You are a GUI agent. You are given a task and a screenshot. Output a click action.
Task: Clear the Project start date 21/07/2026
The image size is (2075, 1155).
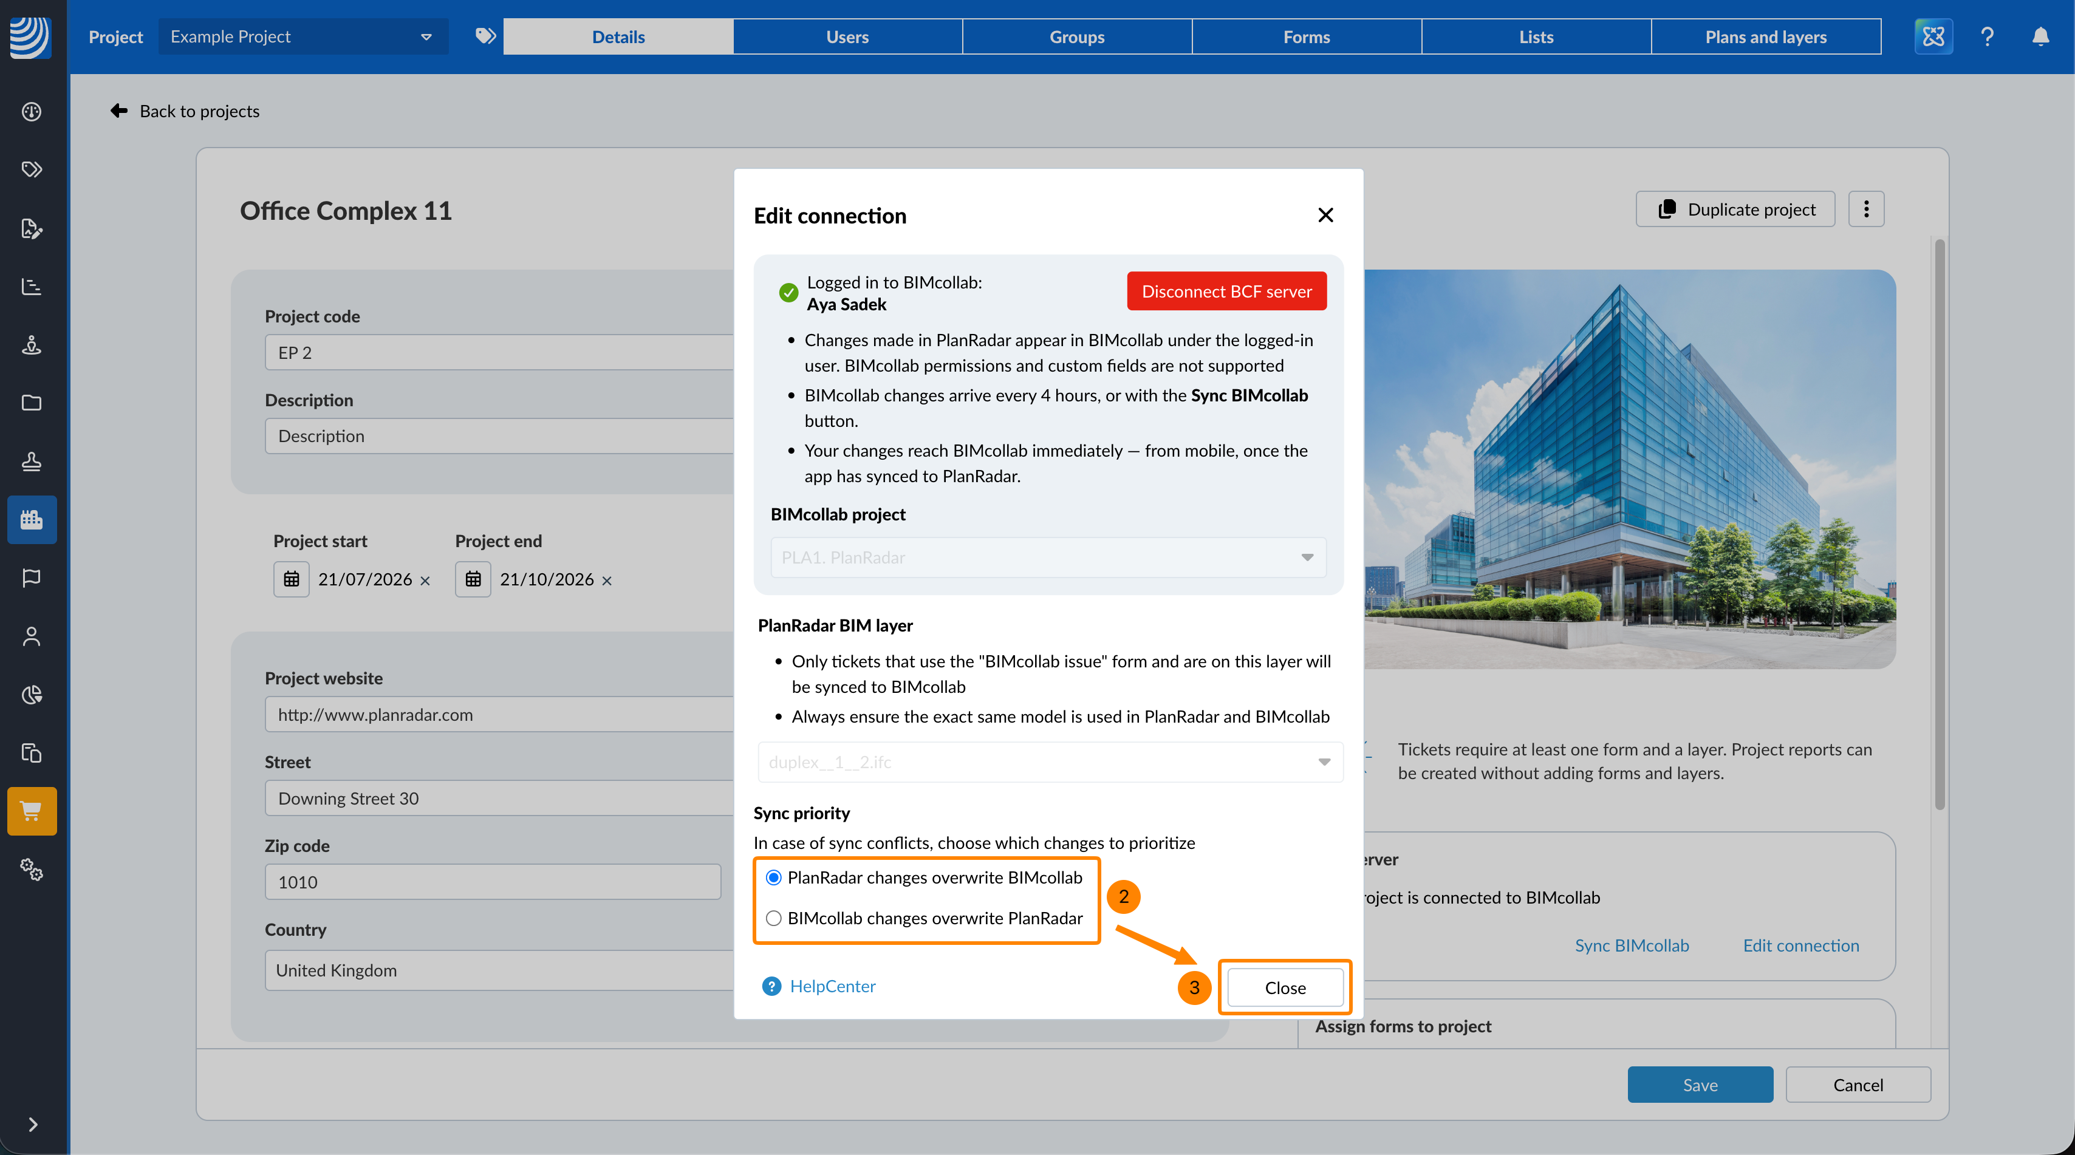(x=425, y=581)
